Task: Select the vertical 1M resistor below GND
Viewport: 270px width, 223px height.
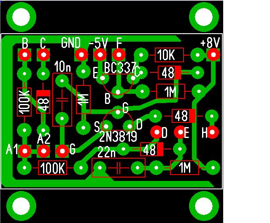Action: tap(84, 100)
